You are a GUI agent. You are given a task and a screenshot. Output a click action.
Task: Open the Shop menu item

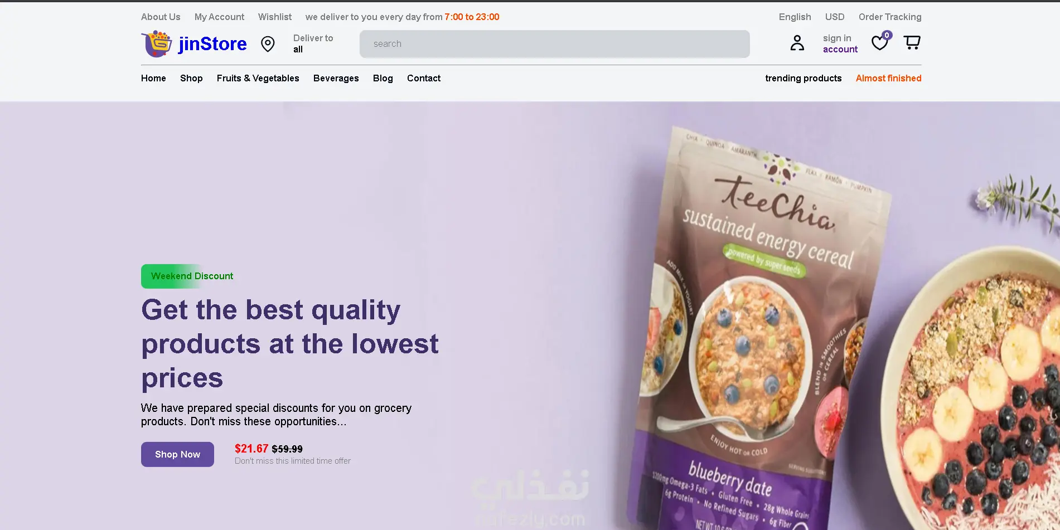tap(191, 78)
